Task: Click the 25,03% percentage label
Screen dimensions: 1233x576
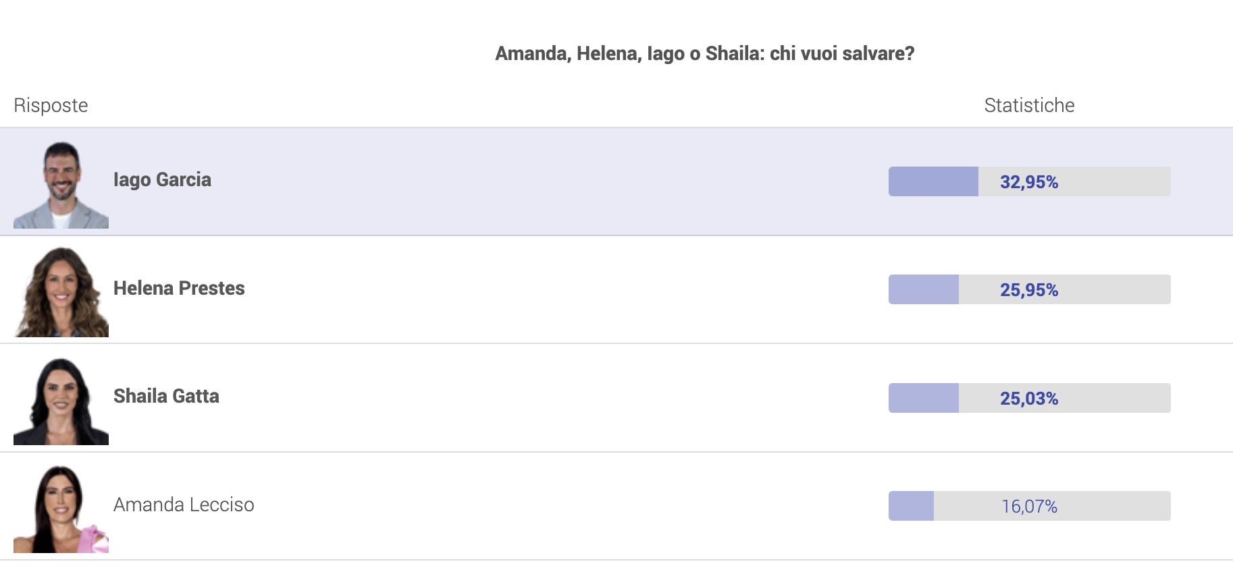Action: pos(1029,399)
